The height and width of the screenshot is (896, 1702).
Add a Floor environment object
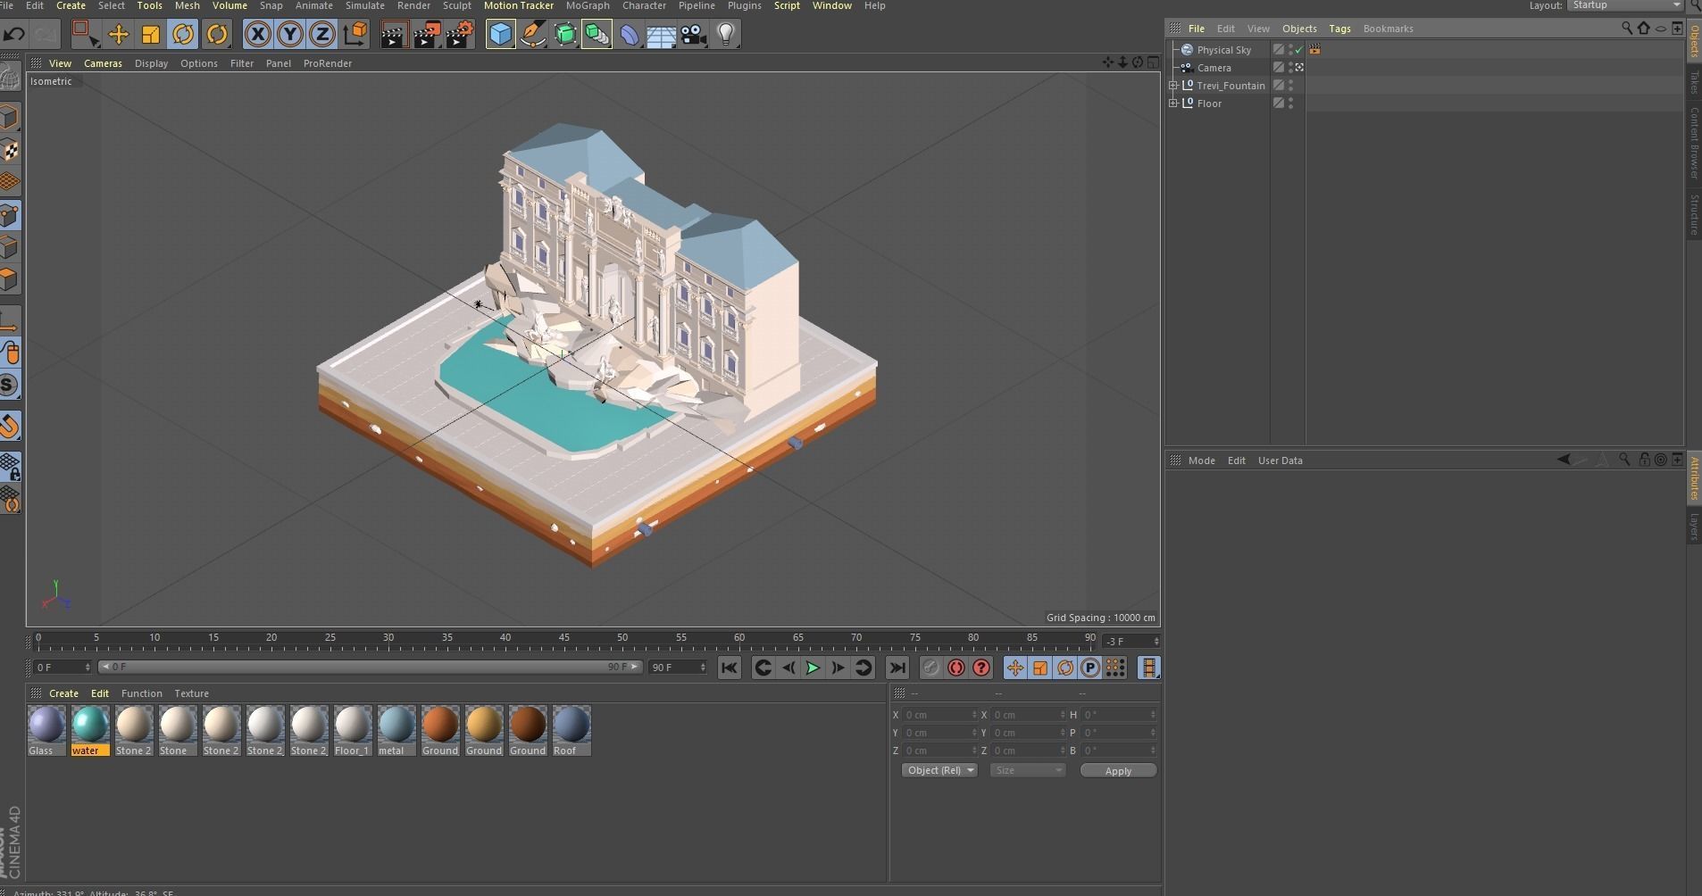tap(661, 35)
